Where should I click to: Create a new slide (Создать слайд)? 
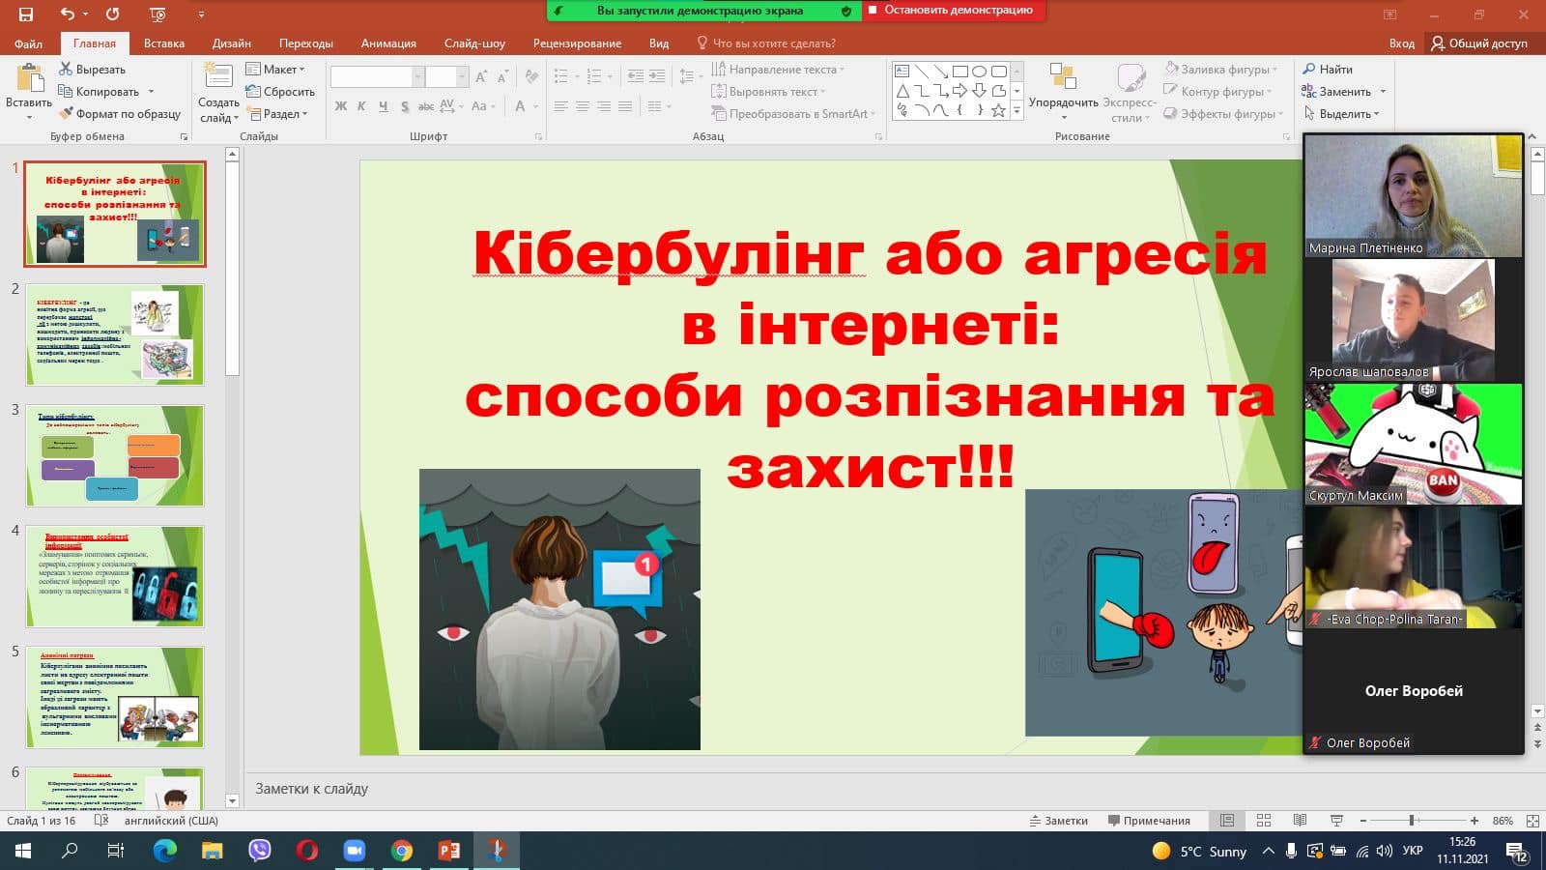(x=218, y=92)
